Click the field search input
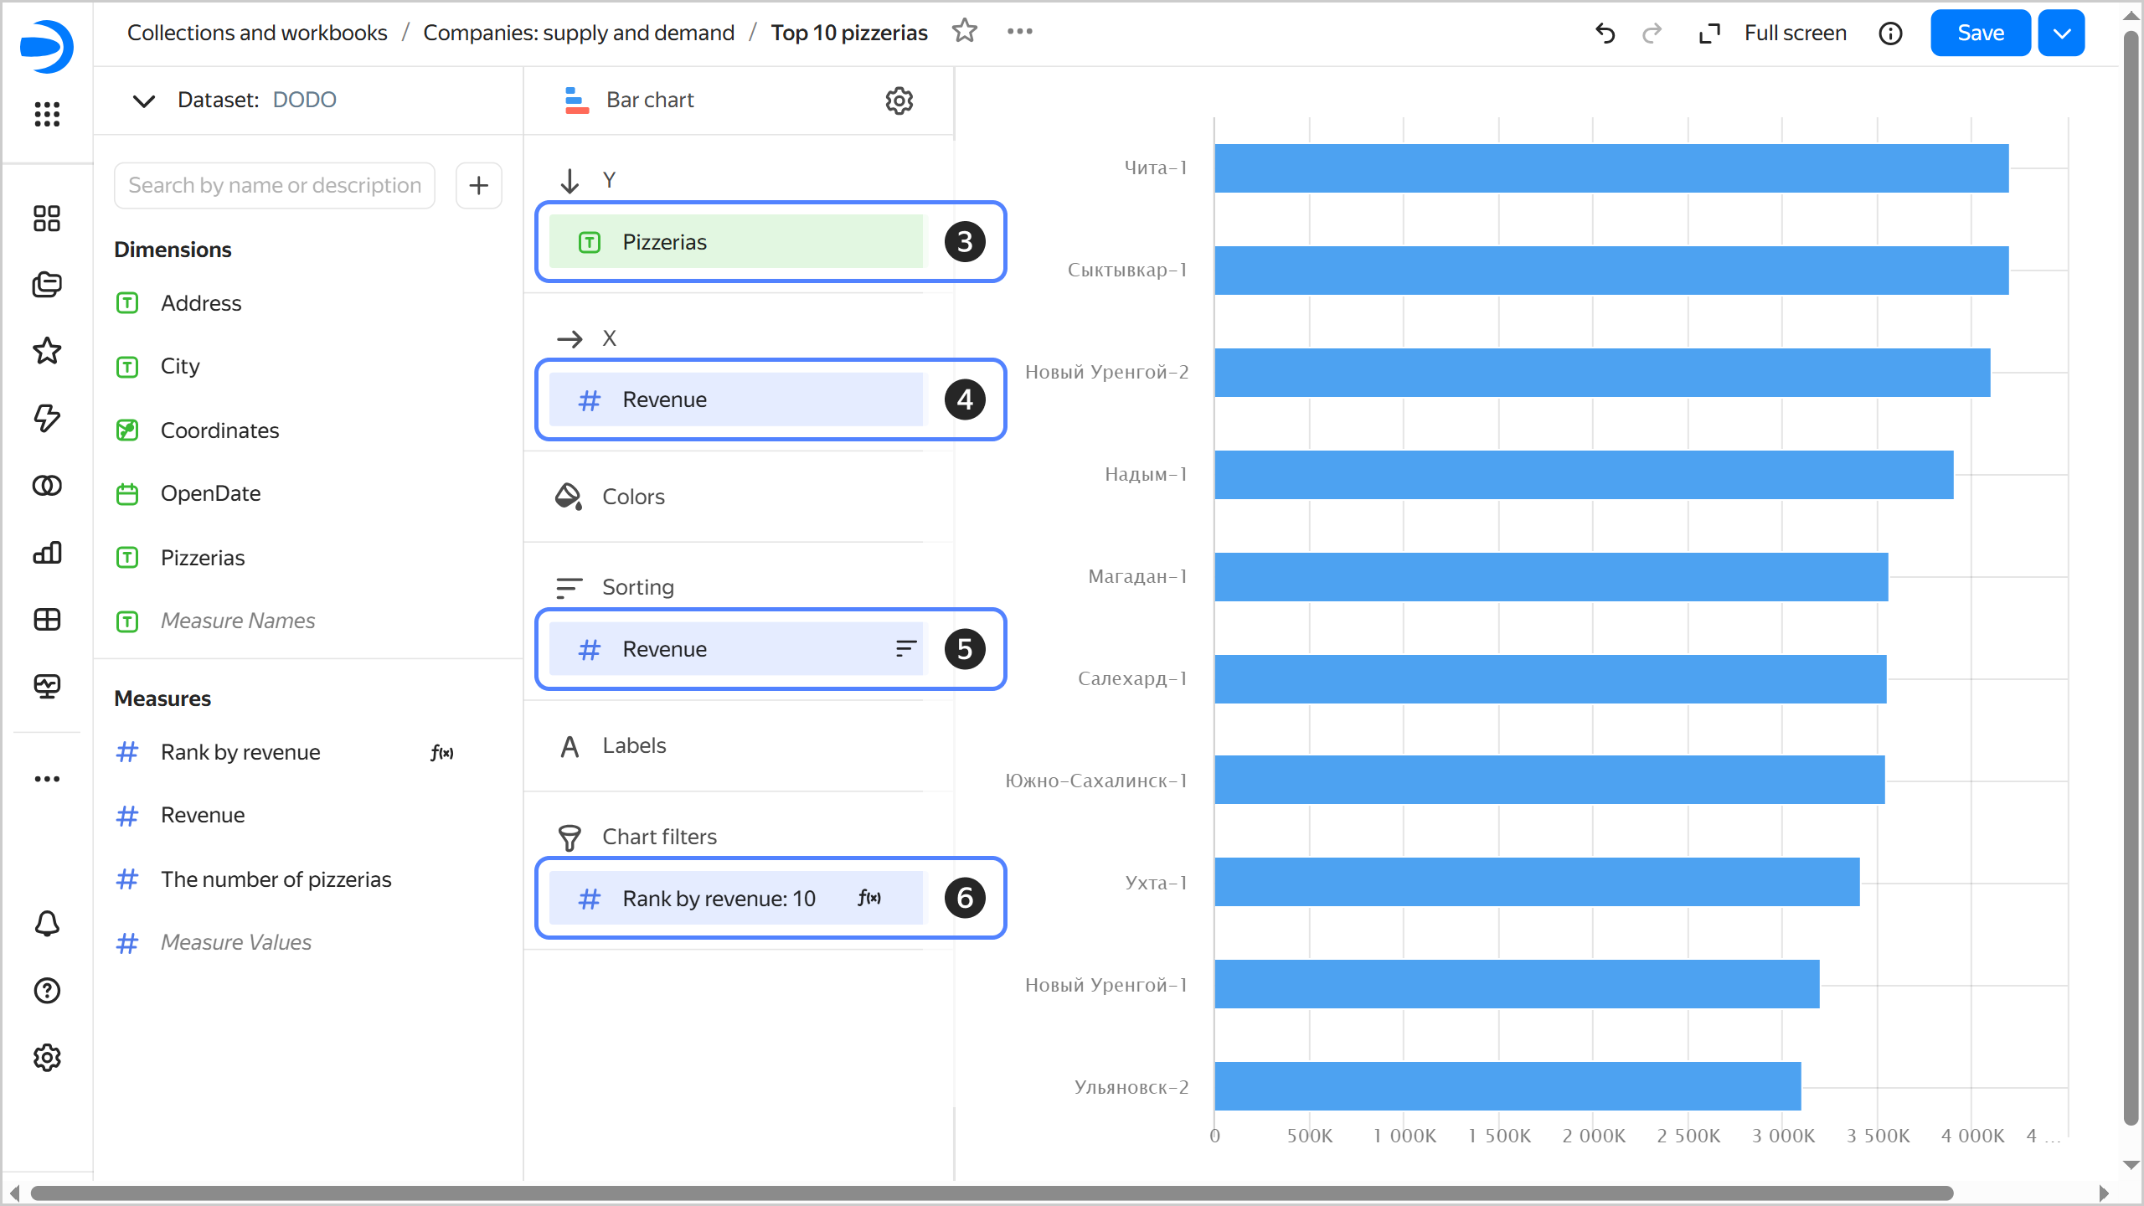 coord(275,185)
